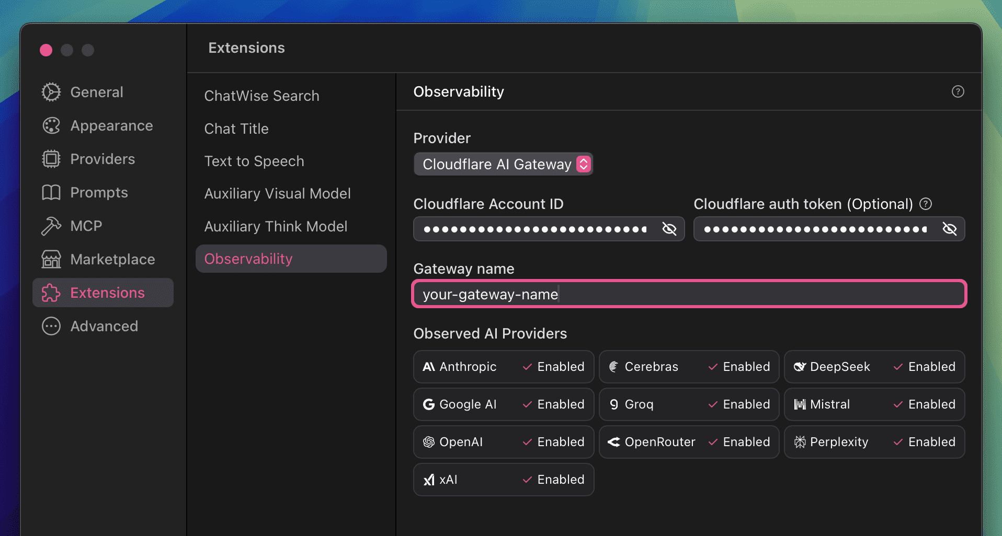Open Marketplace settings section
Viewport: 1002px width, 536px height.
[x=103, y=259]
